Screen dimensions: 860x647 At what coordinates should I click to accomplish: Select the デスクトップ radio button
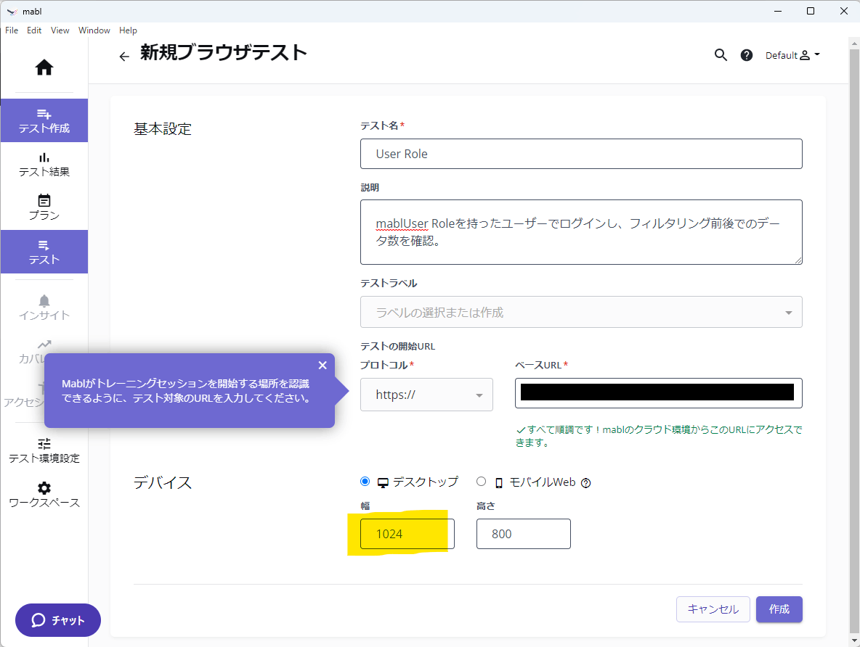[365, 481]
